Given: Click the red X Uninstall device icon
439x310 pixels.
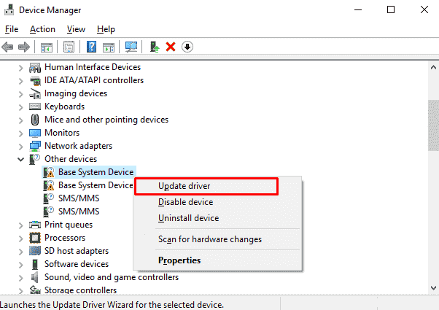Looking at the screenshot, I should click(171, 47).
